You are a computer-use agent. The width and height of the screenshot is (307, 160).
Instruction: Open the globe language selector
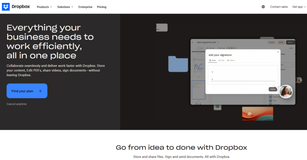coord(263,7)
